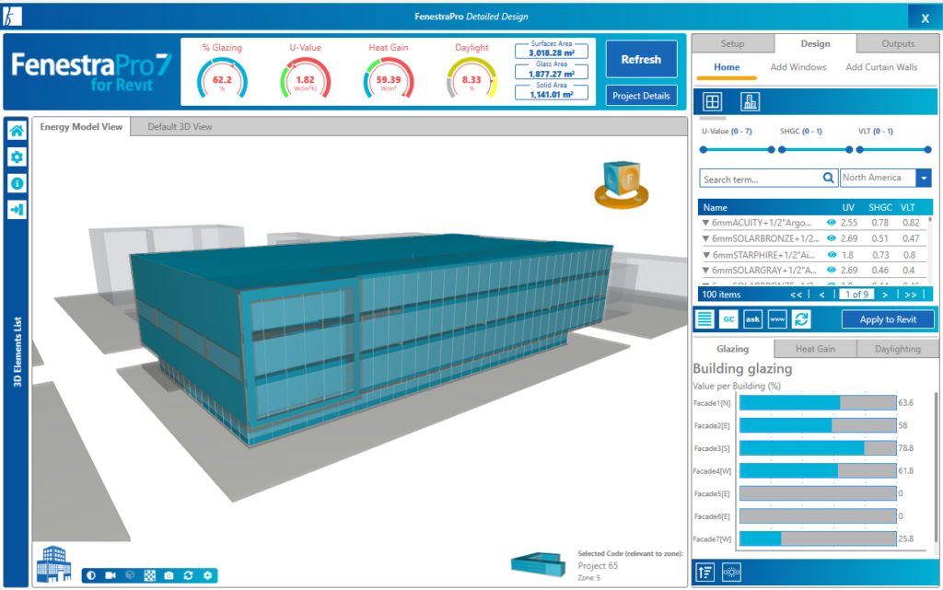Select the Home sub-tab

point(727,67)
